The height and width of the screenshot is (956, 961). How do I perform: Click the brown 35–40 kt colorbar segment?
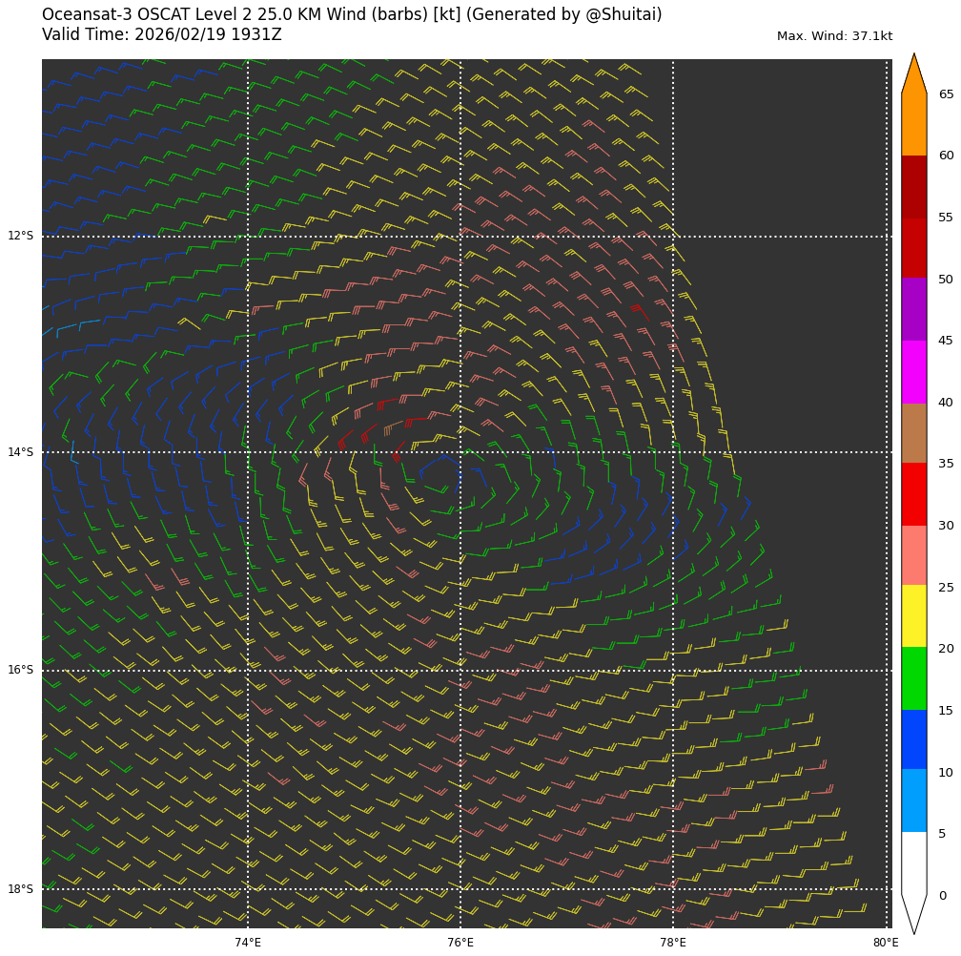pos(913,433)
